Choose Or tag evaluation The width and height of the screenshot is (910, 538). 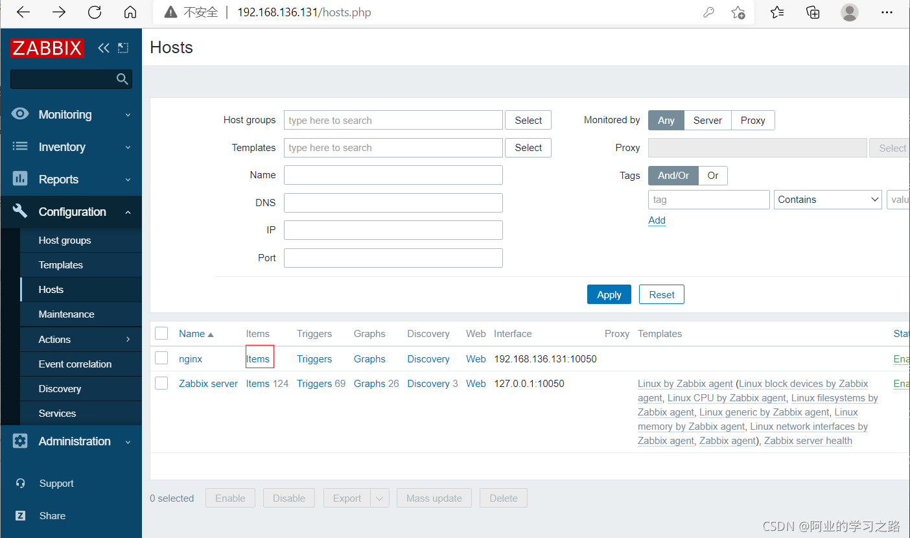(x=713, y=176)
